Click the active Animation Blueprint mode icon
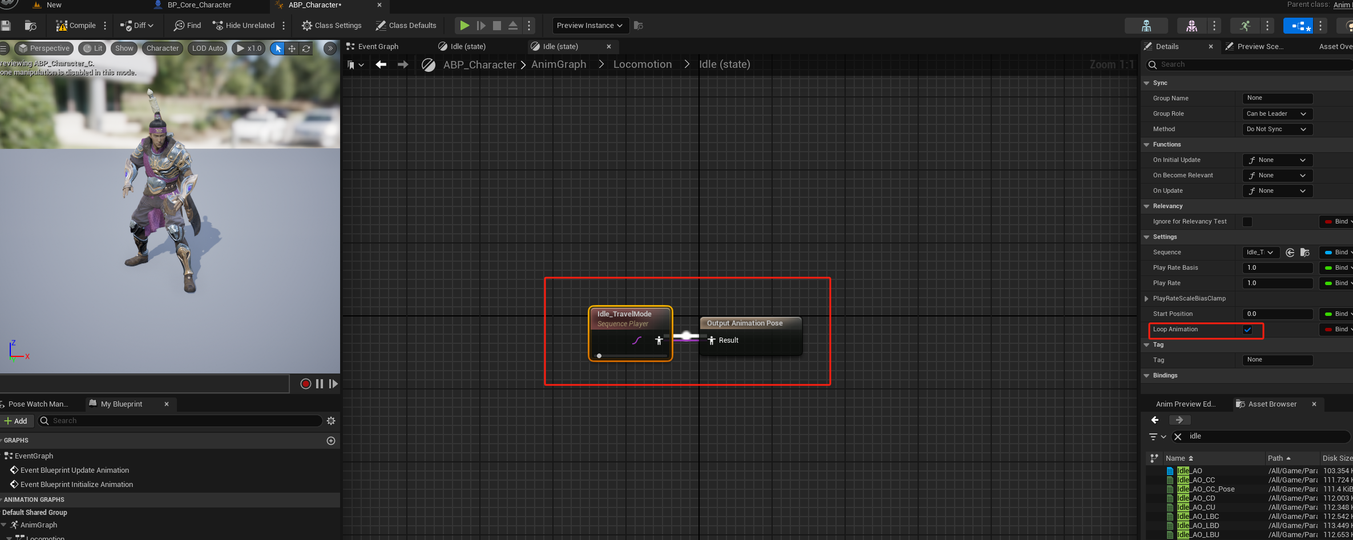The height and width of the screenshot is (540, 1353). point(1298,26)
